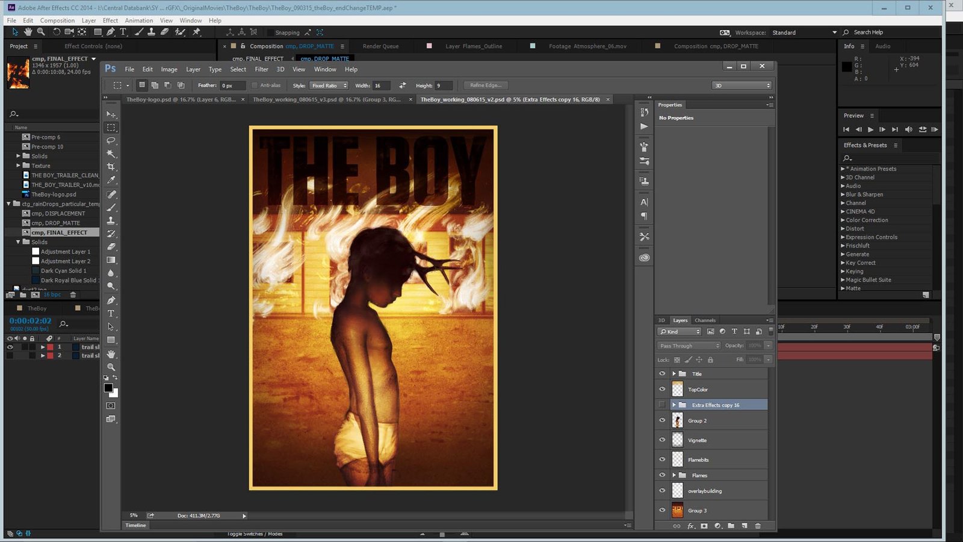Switch to the Channels tab

705,320
